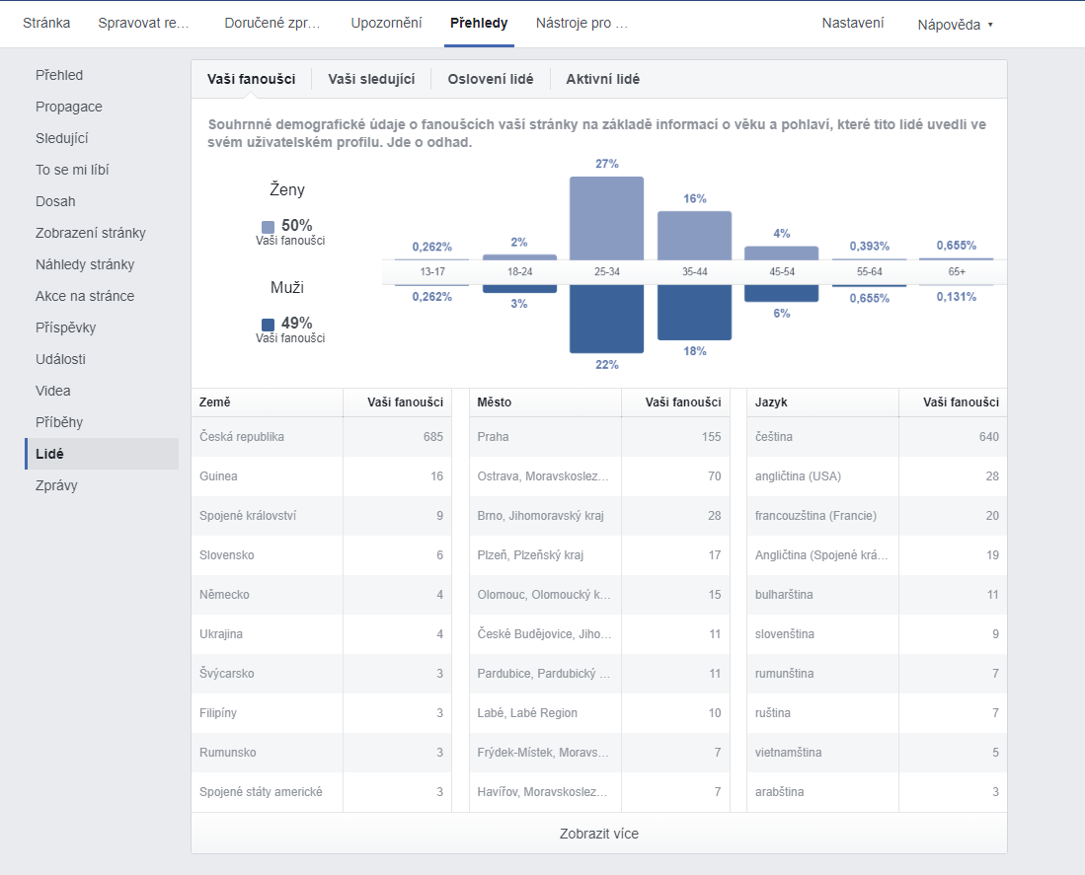Viewport: 1085px width, 875px height.
Task: Open Příspěvky in the sidebar
Action: [x=66, y=328]
